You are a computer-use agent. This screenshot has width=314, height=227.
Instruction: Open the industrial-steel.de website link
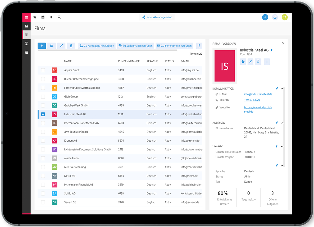(x=258, y=110)
